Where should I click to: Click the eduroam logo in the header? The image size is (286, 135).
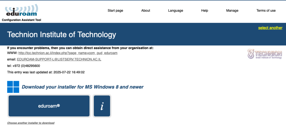(x=21, y=11)
